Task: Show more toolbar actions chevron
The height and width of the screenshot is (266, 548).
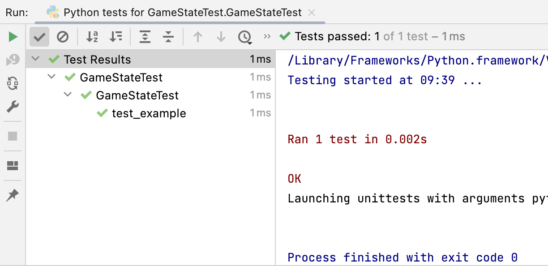Action: [x=267, y=36]
